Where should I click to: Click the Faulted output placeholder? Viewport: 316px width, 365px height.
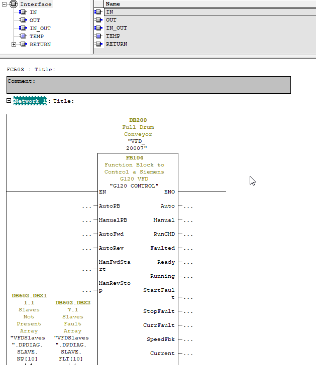pyautogui.click(x=188, y=248)
